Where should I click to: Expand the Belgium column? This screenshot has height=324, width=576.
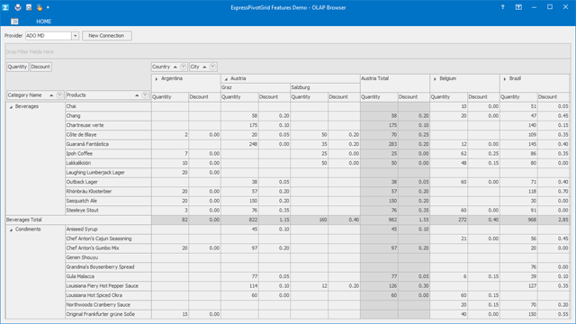coord(435,79)
